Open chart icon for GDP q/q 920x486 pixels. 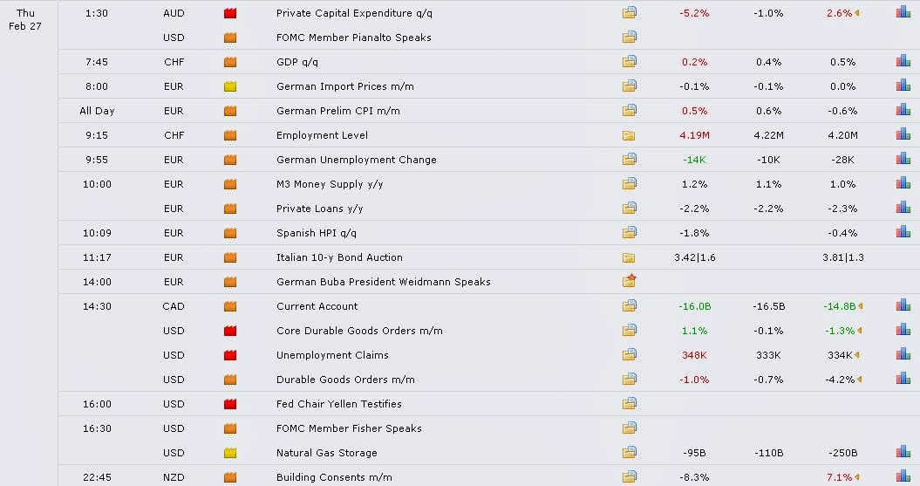tap(903, 61)
